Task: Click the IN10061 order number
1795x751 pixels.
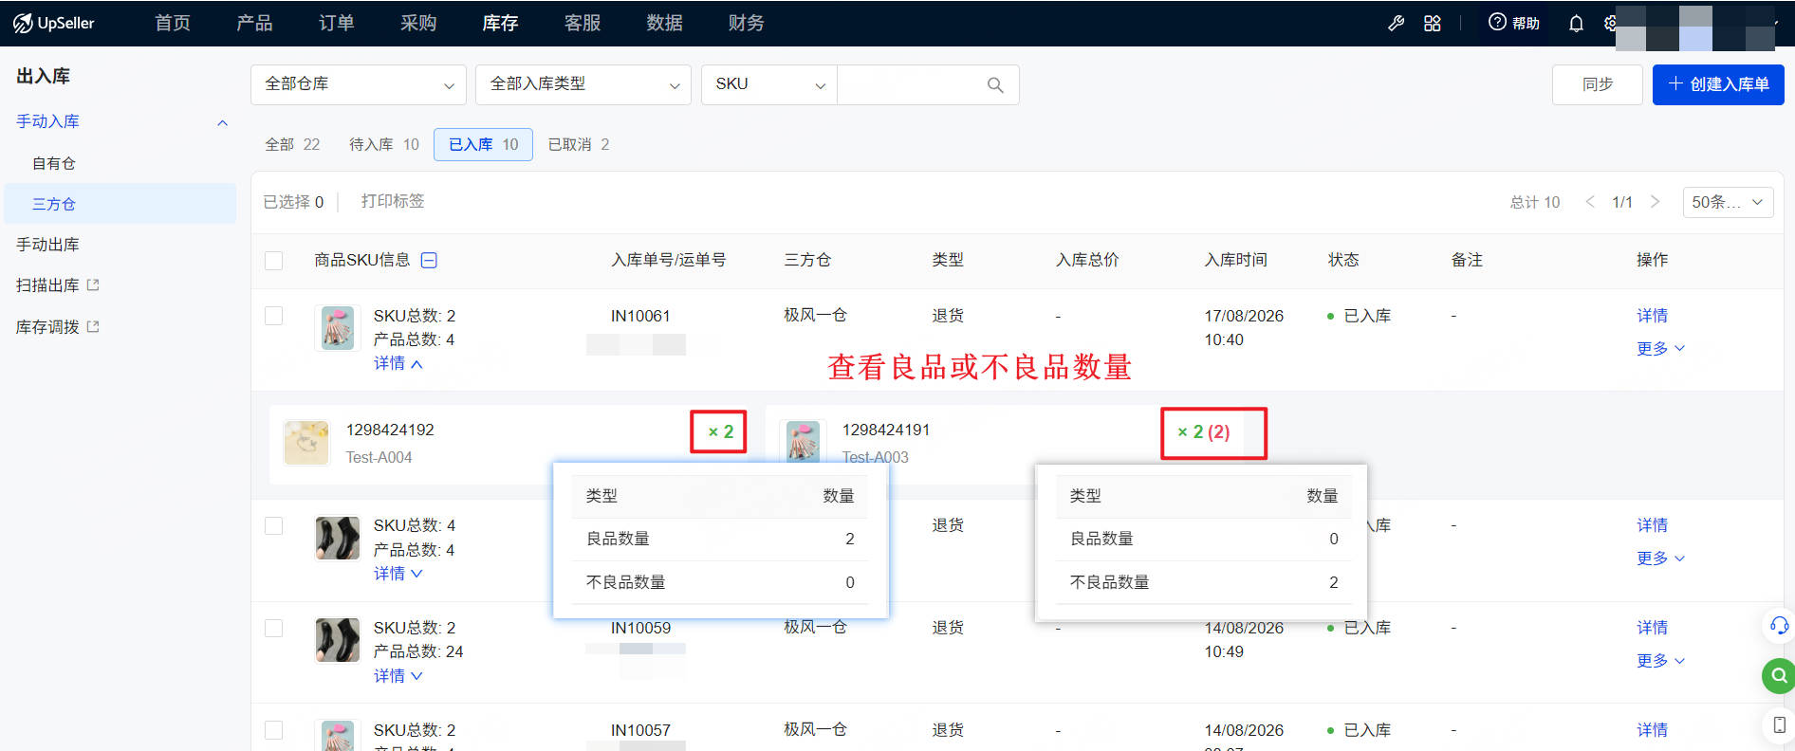Action: (x=640, y=316)
